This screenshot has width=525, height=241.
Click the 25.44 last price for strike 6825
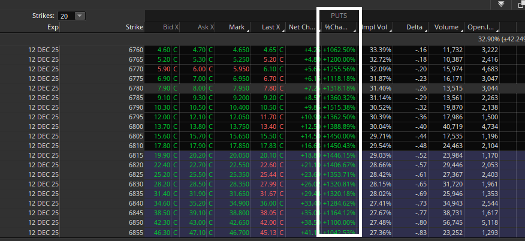(268, 174)
